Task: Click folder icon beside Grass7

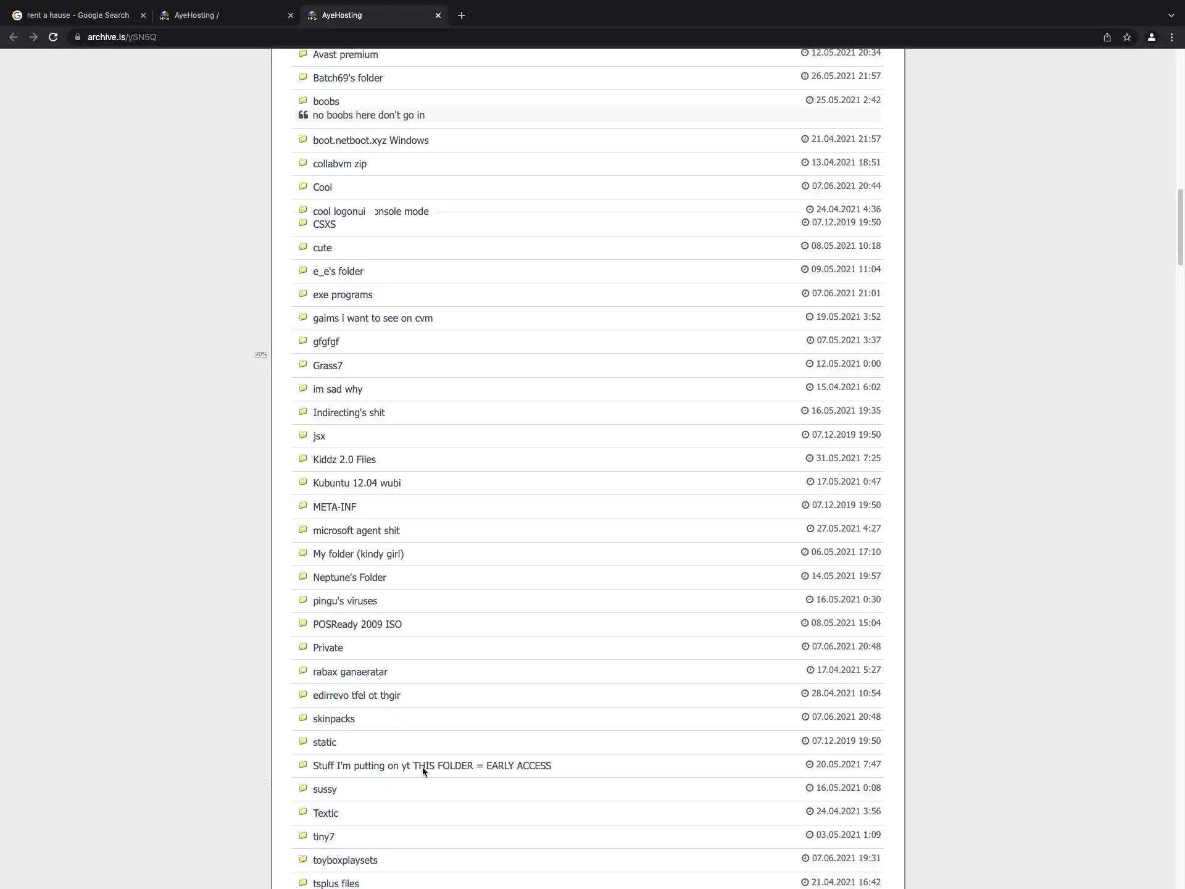Action: point(303,364)
